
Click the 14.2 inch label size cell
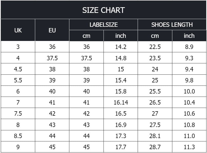121,47
